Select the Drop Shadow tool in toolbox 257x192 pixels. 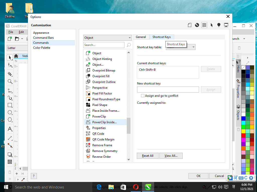10,154
